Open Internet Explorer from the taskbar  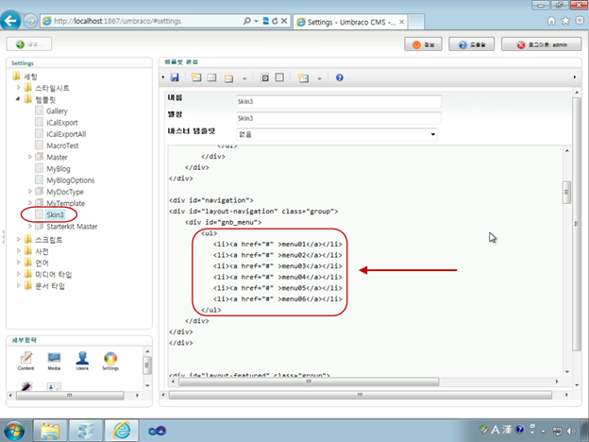(122, 431)
